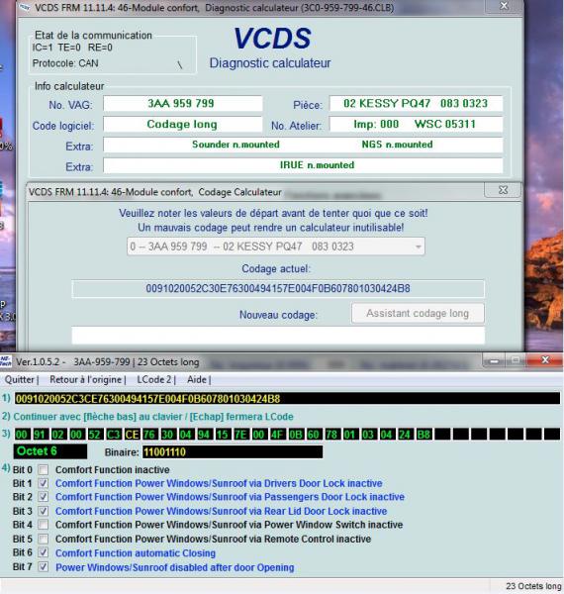Select the Codage actuel value field

278,289
